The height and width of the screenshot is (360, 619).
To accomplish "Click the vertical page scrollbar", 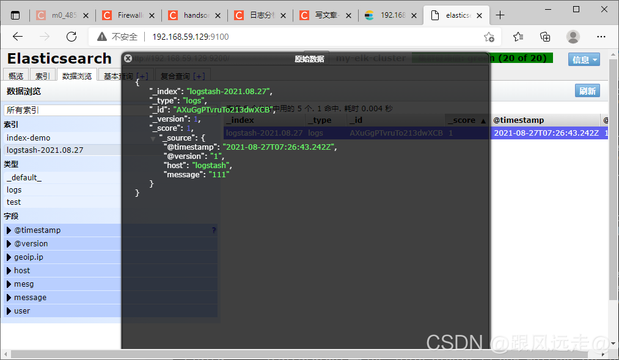I will 613,180.
